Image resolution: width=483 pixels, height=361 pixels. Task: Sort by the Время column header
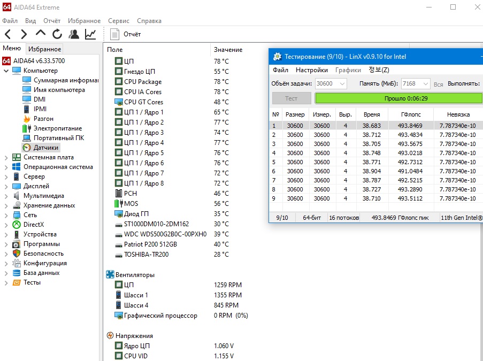tap(372, 114)
